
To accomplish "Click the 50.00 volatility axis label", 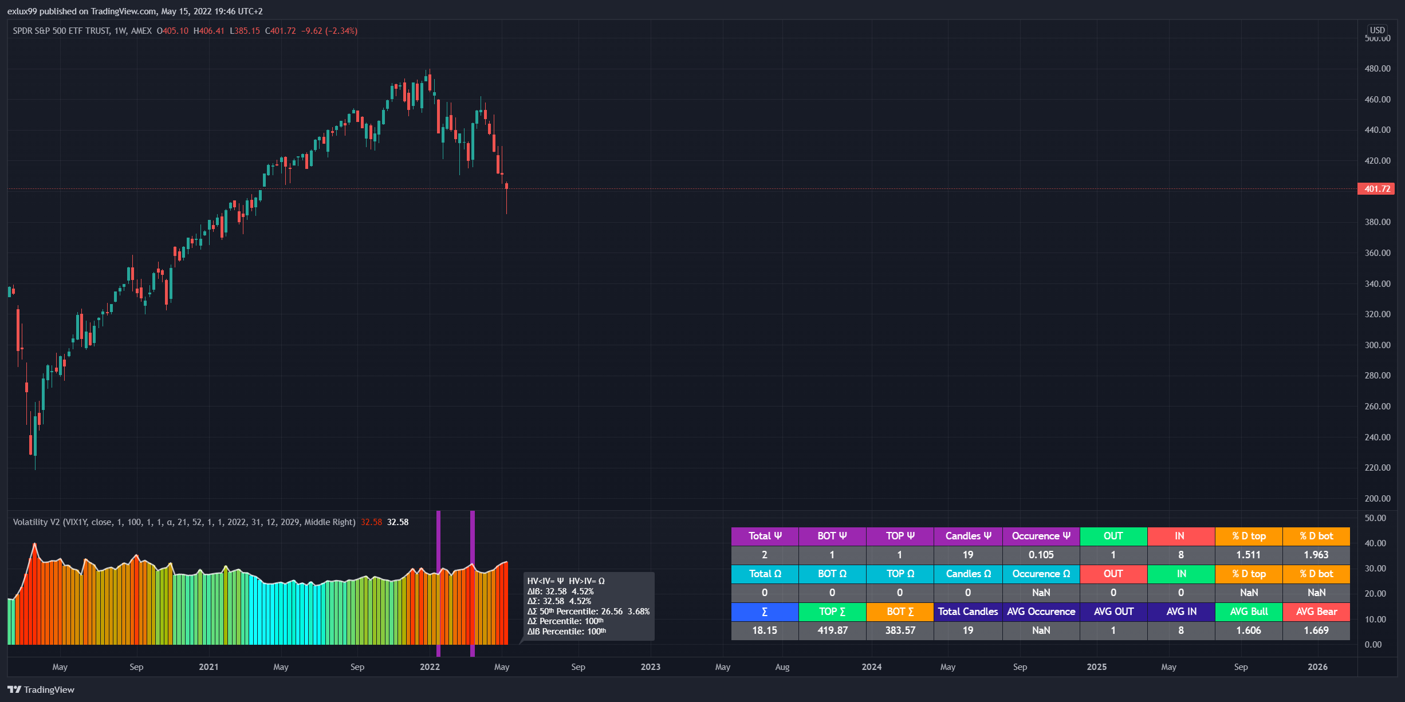I will pos(1375,518).
